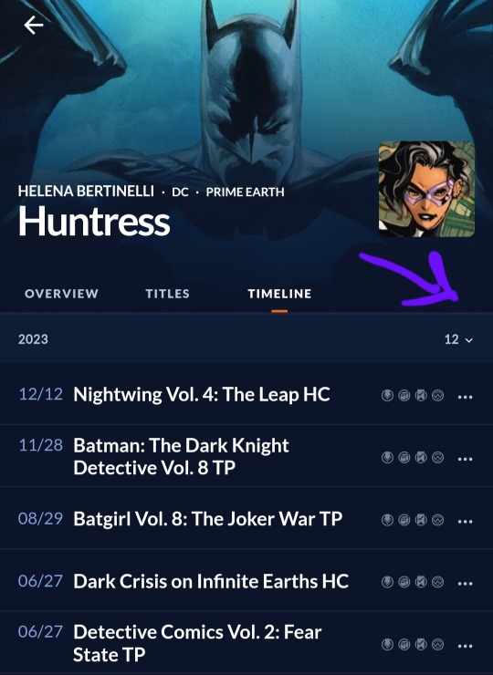Add Batgirl Vol. 8 to pull list
This screenshot has height=675, width=493.
387,520
